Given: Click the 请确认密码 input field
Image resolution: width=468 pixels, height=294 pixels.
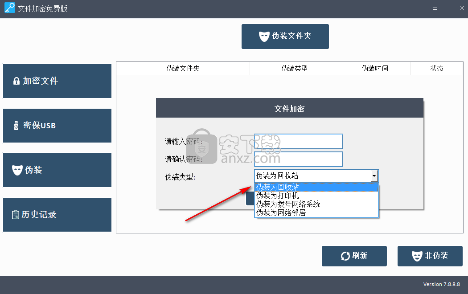Looking at the screenshot, I should (298, 159).
